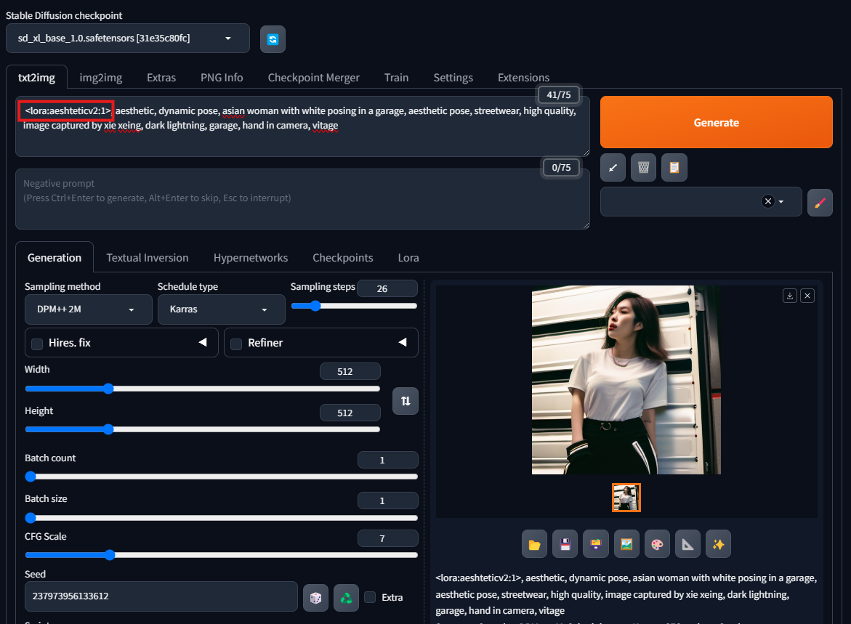
Task: Send image to extras triangle ruler icon
Action: pos(687,544)
